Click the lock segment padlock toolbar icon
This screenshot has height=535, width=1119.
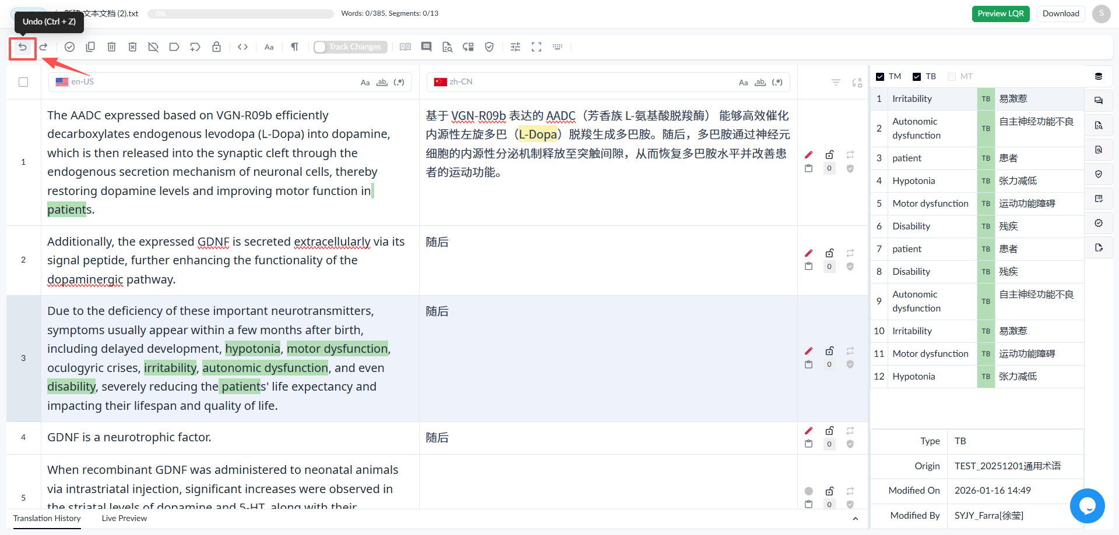point(216,47)
